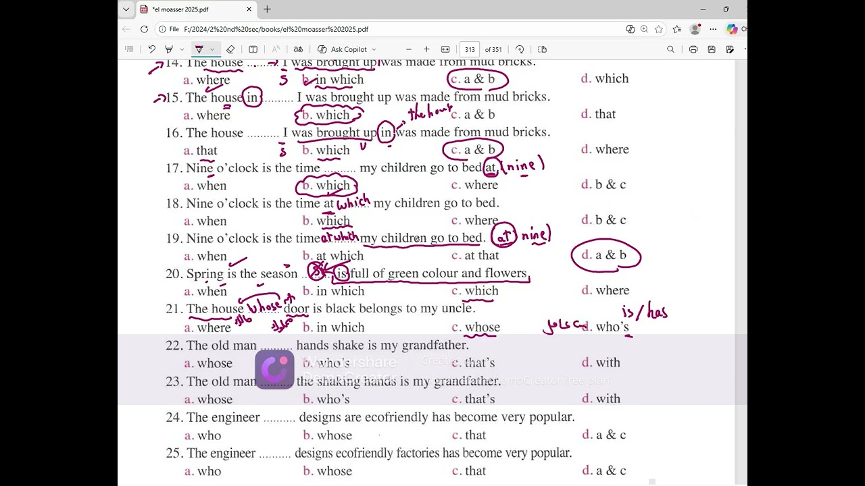Print the PDF document
The image size is (865, 486).
point(693,49)
